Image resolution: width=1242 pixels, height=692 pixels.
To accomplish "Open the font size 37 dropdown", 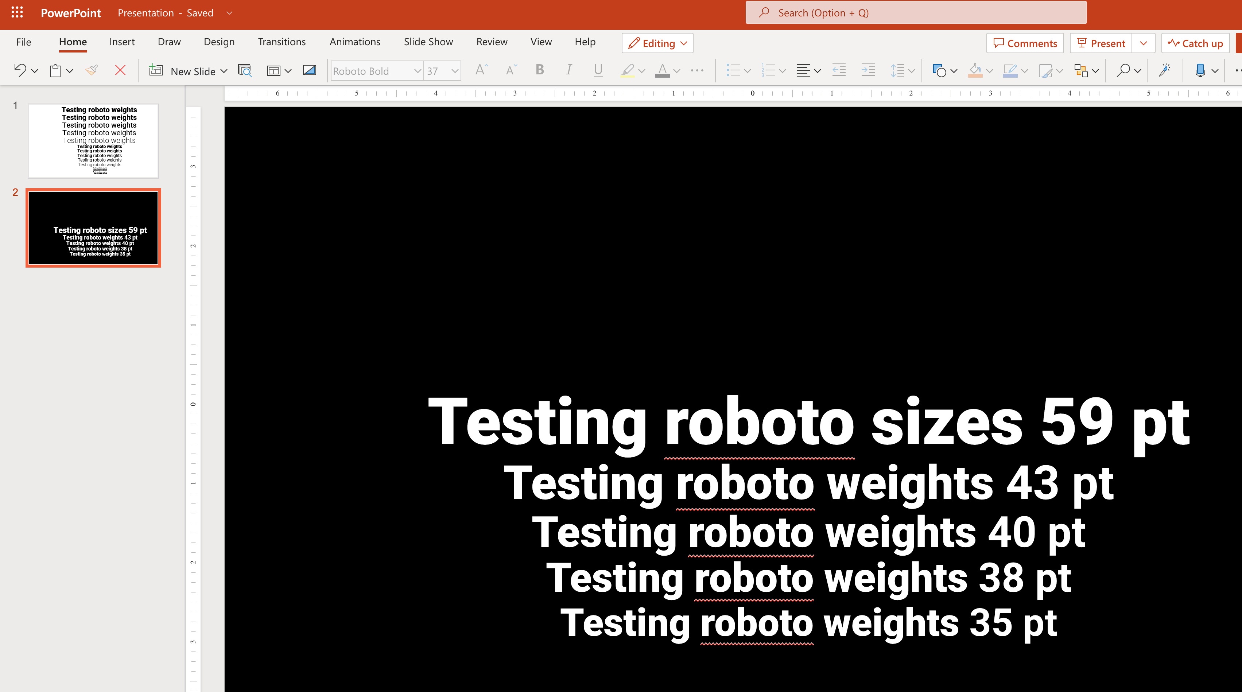I will pyautogui.click(x=454, y=71).
